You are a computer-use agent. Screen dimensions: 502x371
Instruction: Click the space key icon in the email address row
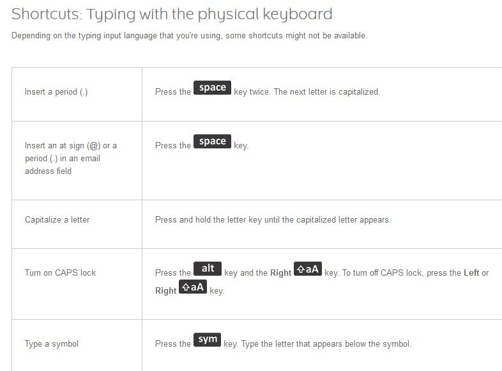tap(213, 142)
